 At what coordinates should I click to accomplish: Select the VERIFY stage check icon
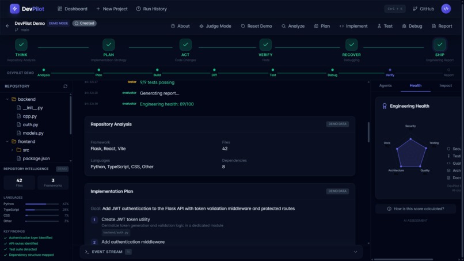[265, 45]
